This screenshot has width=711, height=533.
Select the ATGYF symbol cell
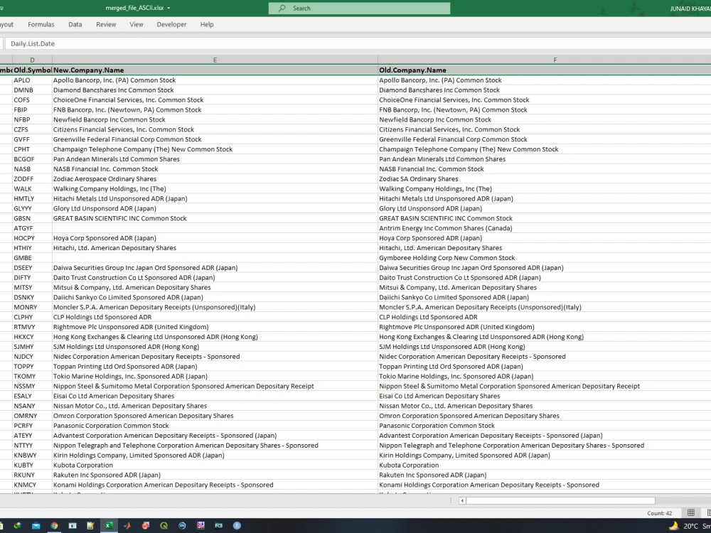pyautogui.click(x=32, y=228)
